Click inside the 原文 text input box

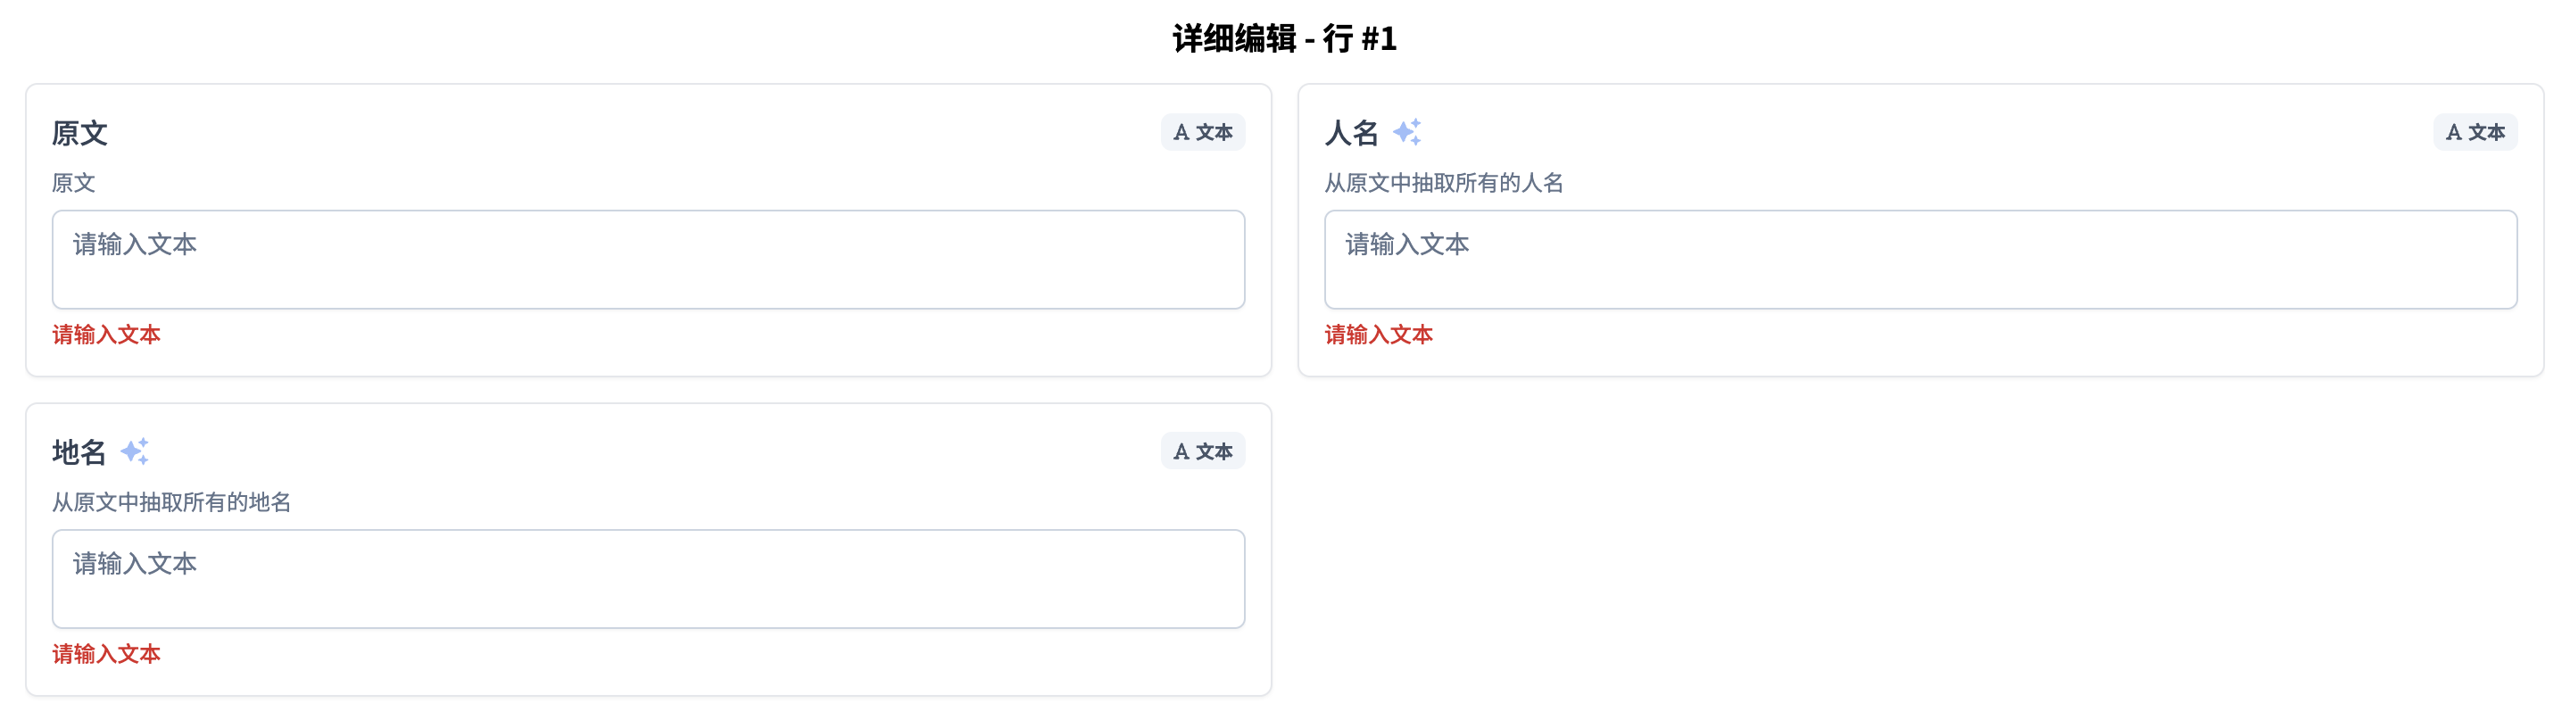pos(648,260)
